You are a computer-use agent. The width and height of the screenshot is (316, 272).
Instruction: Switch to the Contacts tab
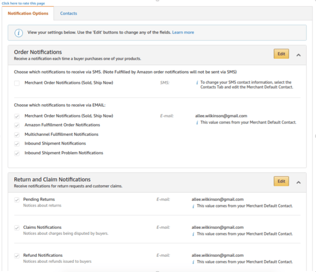click(x=68, y=14)
